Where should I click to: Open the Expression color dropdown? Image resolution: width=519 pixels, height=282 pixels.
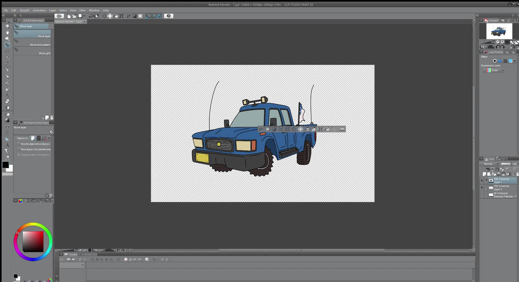(494, 70)
